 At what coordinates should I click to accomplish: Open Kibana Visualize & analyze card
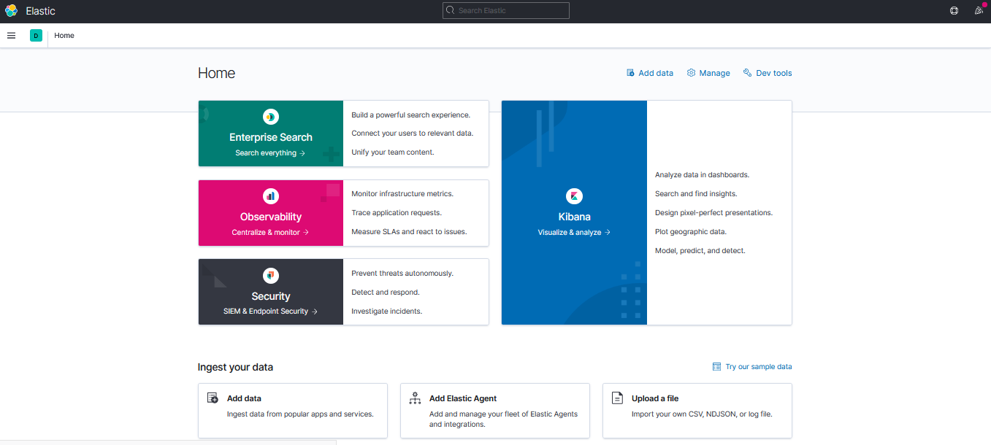click(x=646, y=212)
